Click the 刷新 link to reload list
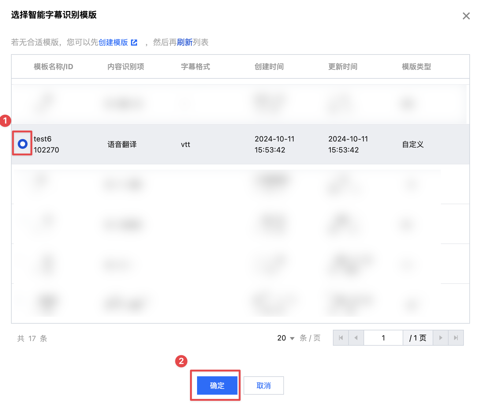This screenshot has width=481, height=406. click(x=185, y=42)
